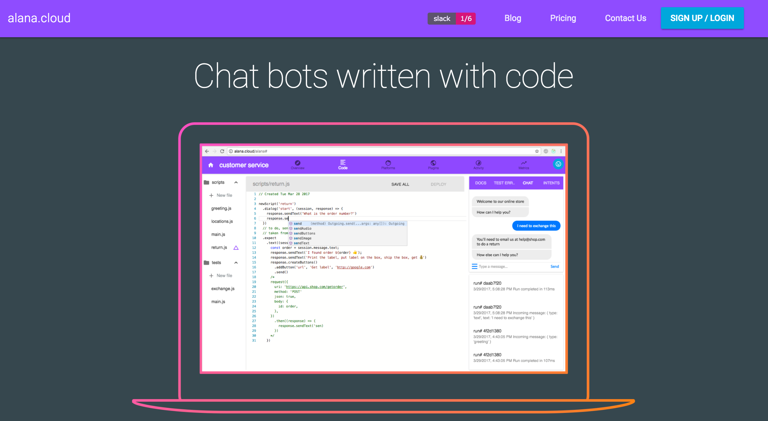Collapse the scripts folder chevron
Image resolution: width=768 pixels, height=421 pixels.
236,182
